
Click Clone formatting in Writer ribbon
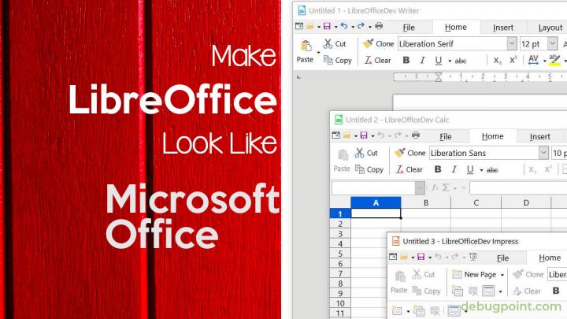coord(378,44)
